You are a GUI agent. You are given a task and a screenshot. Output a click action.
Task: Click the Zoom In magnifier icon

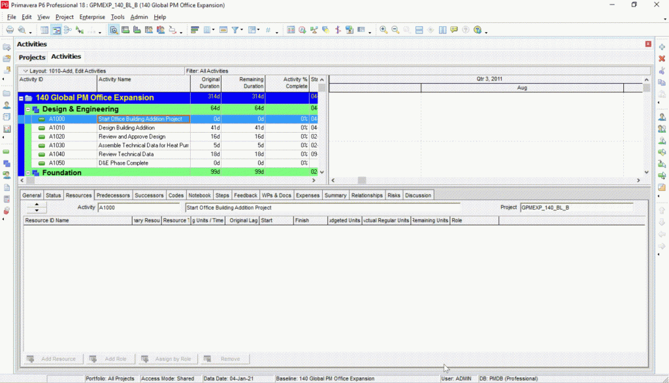383,30
